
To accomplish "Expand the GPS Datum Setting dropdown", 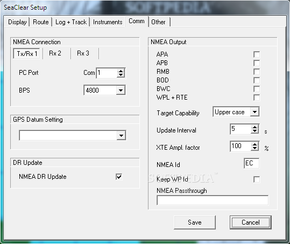I will point(122,136).
